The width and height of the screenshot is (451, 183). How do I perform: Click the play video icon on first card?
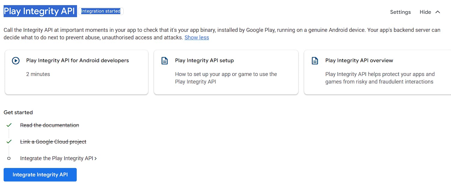pyautogui.click(x=16, y=61)
